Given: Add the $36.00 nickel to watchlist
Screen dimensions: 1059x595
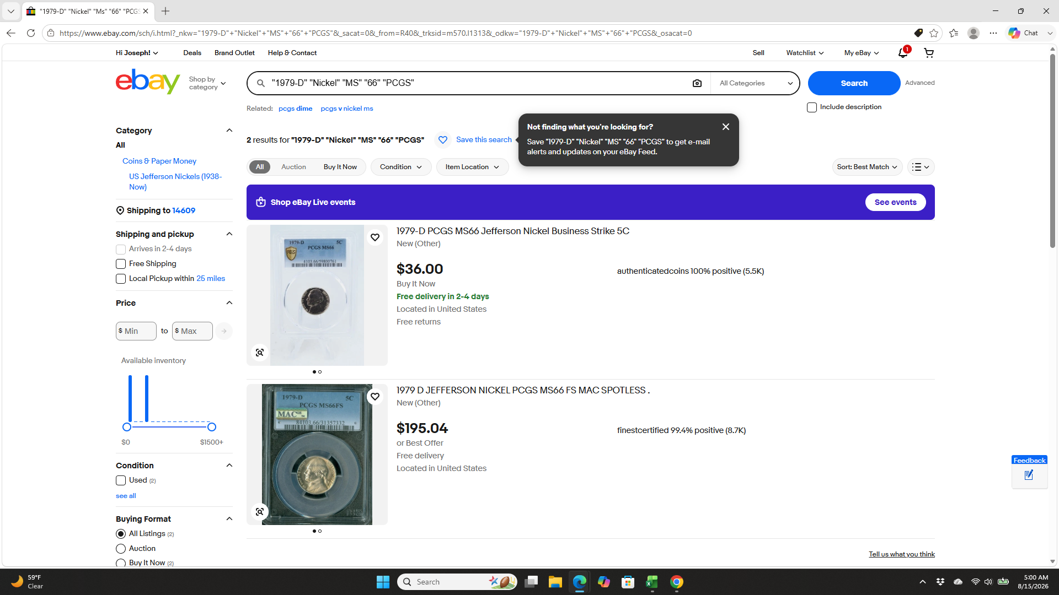Looking at the screenshot, I should point(375,237).
